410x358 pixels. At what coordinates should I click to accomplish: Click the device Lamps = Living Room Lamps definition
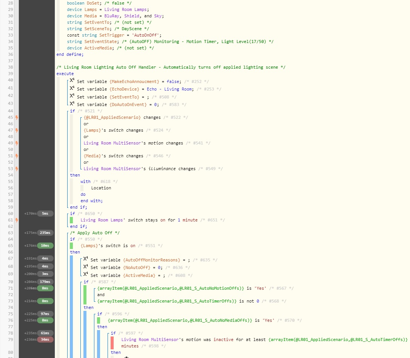108,9
